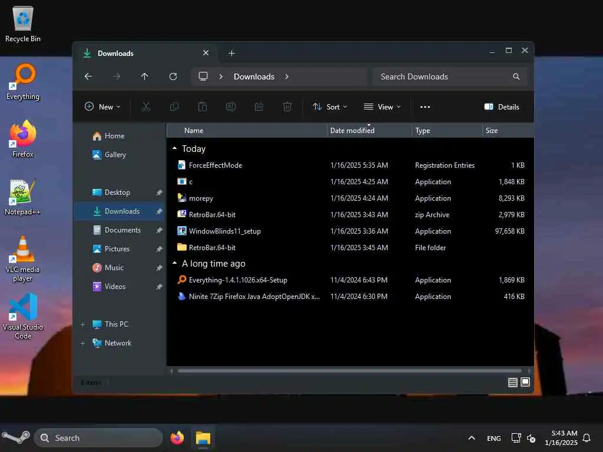Collapse the Today group

(174, 148)
